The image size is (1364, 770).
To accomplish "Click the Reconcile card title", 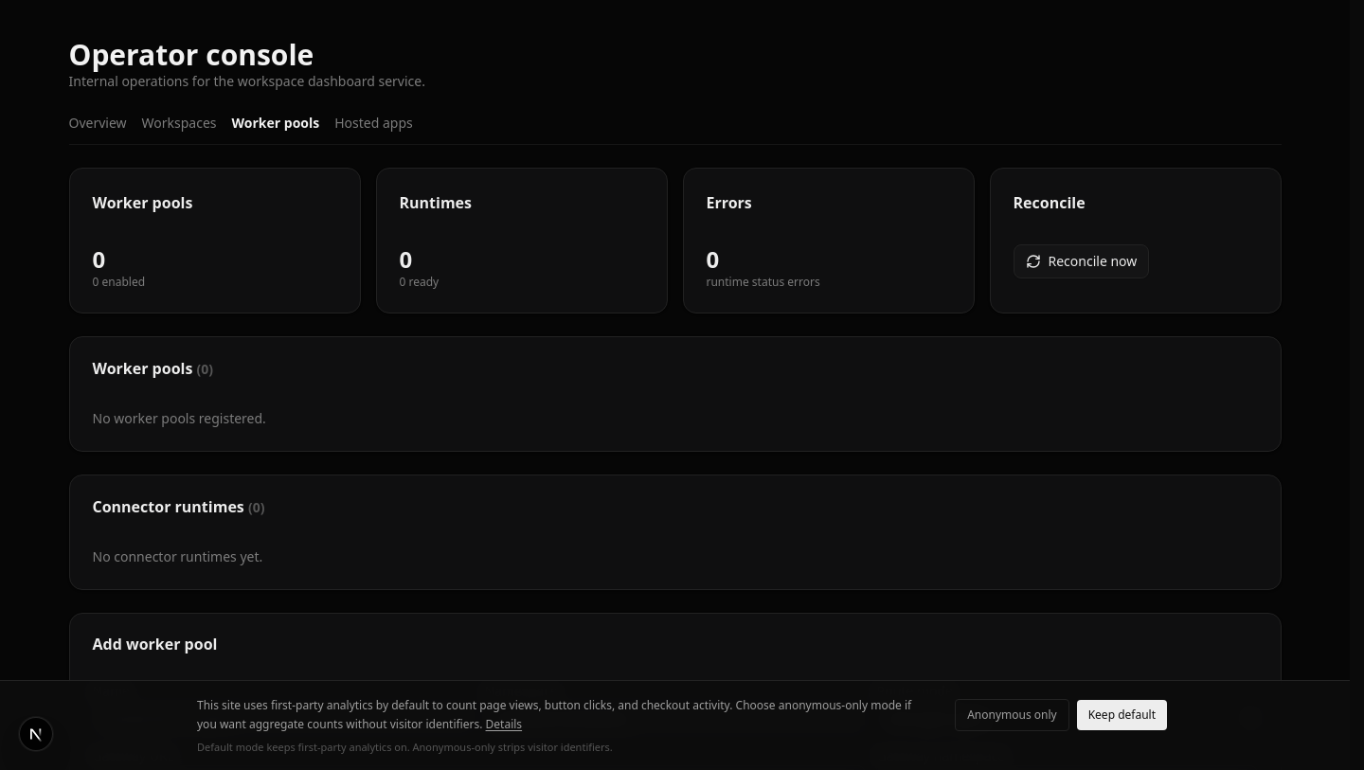I will (1049, 203).
